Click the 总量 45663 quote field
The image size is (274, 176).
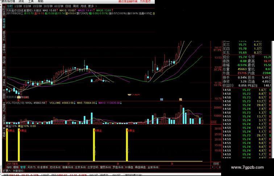coord(234,69)
